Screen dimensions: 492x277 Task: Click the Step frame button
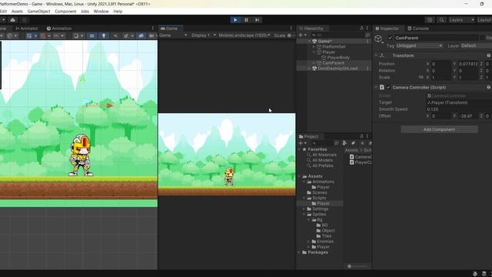(x=257, y=20)
